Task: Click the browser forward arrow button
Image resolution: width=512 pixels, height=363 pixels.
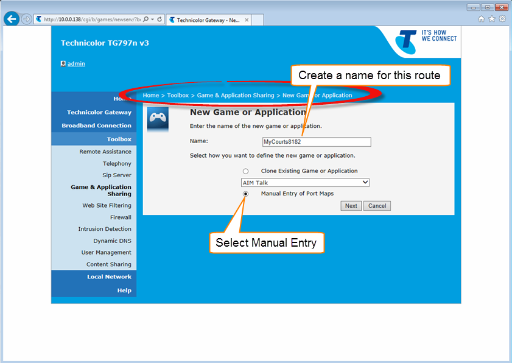Action: (26, 19)
